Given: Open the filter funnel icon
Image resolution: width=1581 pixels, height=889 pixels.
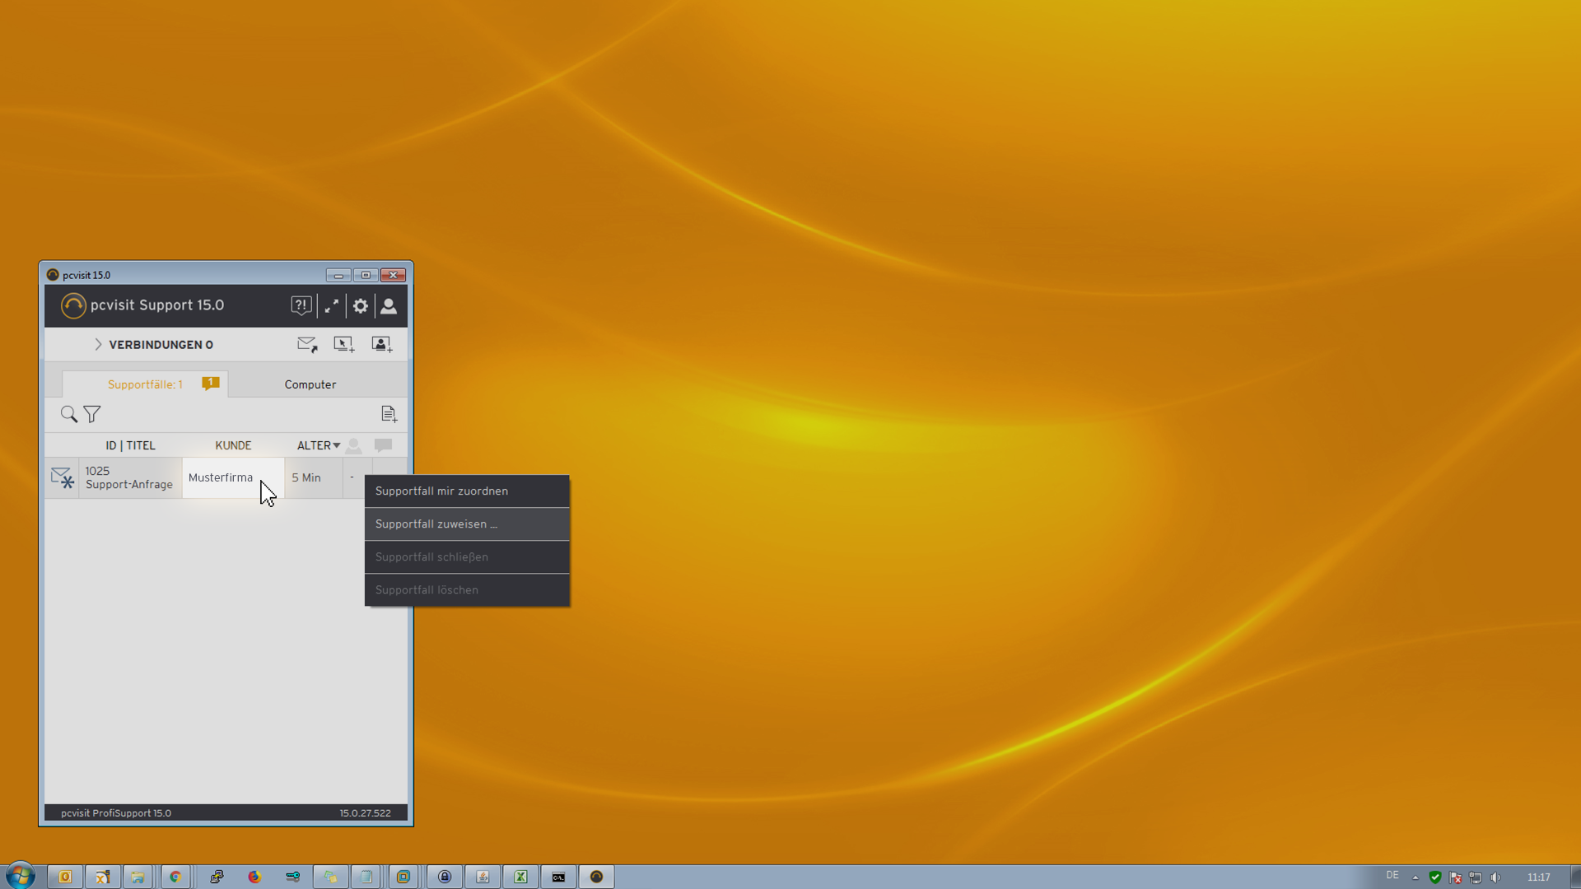Looking at the screenshot, I should (x=92, y=414).
